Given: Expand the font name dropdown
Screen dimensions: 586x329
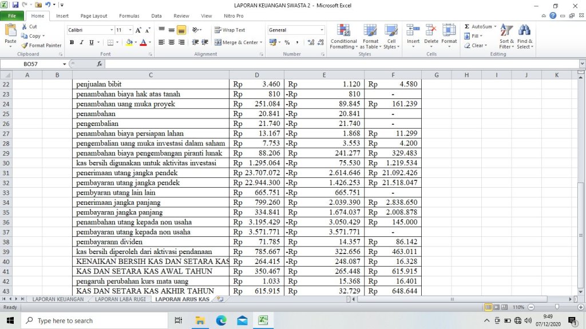Looking at the screenshot, I should [x=112, y=30].
